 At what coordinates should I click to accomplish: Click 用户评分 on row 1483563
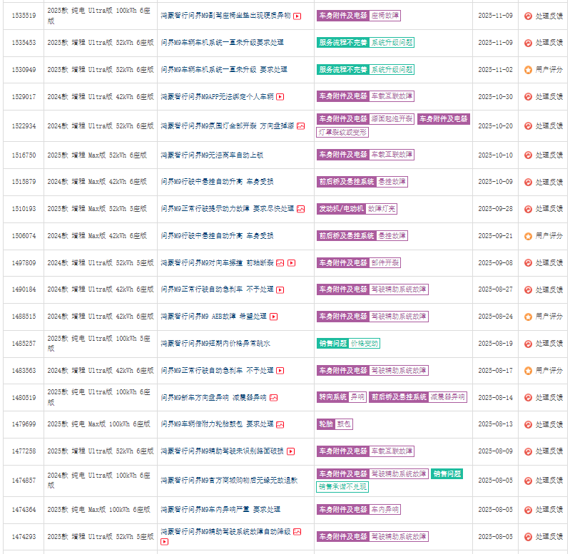pos(549,371)
